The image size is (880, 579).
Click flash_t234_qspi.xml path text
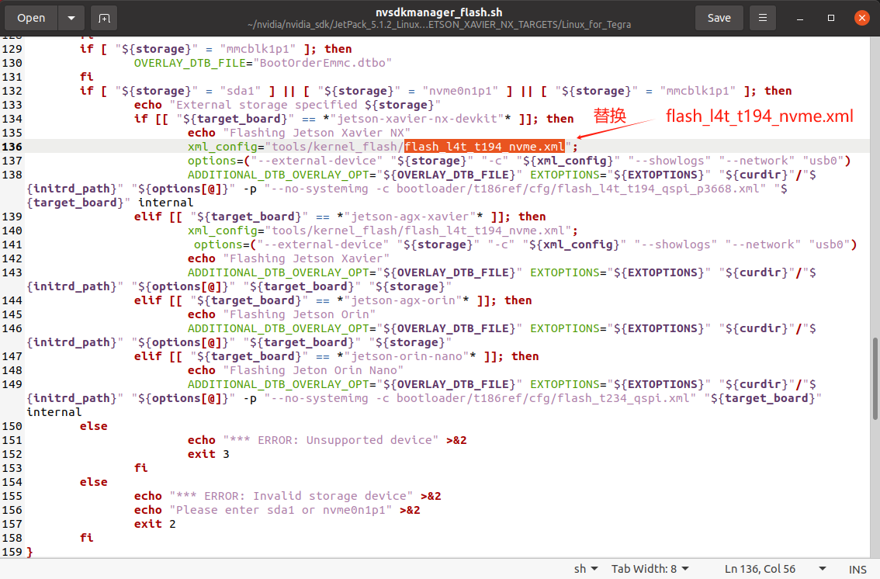pos(542,398)
